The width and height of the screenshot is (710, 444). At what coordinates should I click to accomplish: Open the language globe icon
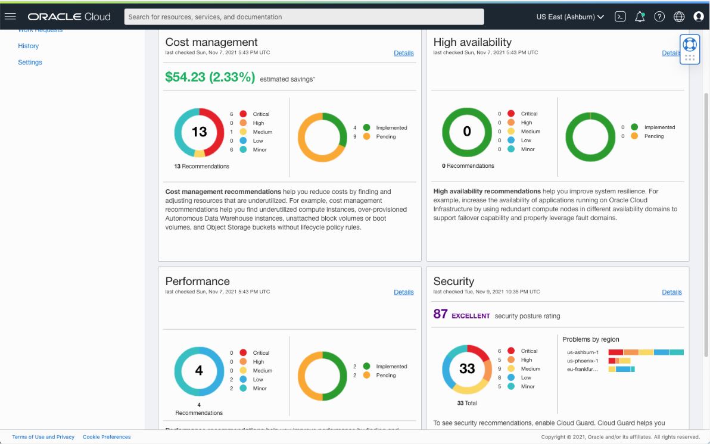point(679,17)
